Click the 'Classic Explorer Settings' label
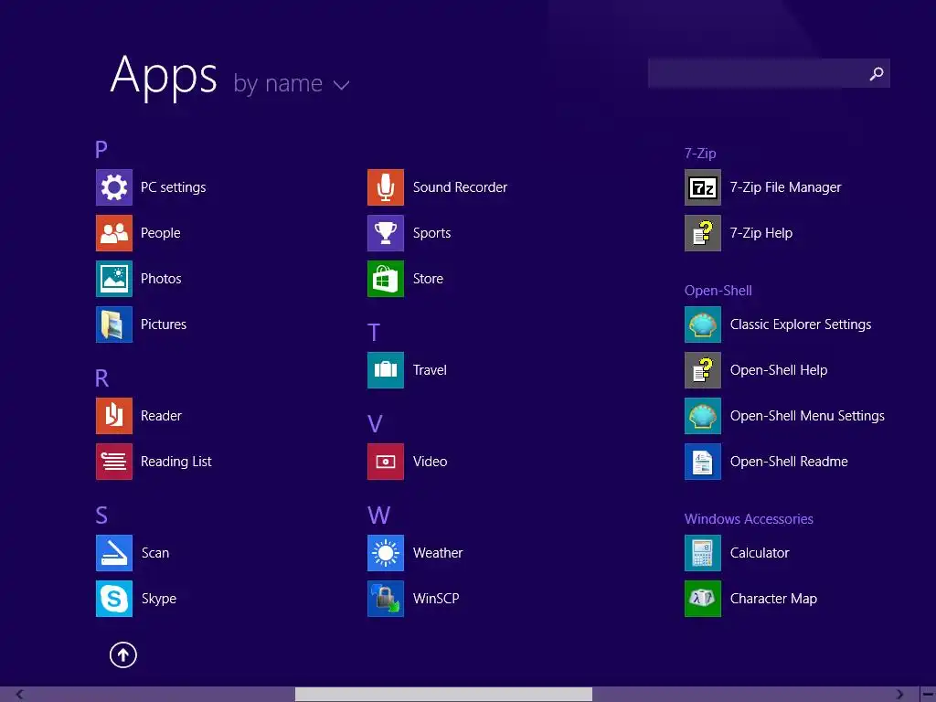936x702 pixels. pos(801,324)
